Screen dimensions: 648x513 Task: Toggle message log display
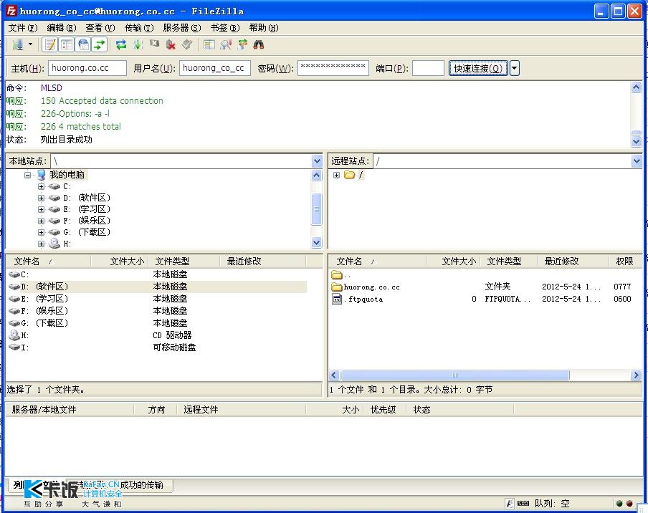coord(50,44)
